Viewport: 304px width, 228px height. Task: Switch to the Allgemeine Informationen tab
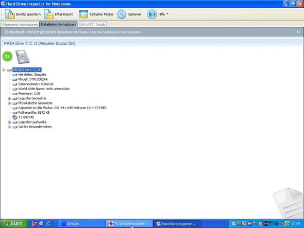tap(20, 25)
